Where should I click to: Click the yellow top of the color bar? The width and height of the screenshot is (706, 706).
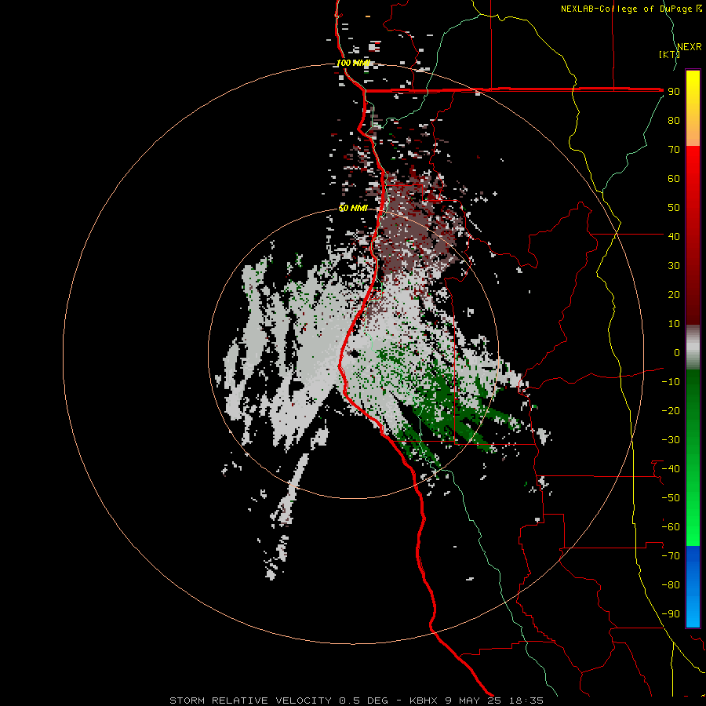click(693, 86)
